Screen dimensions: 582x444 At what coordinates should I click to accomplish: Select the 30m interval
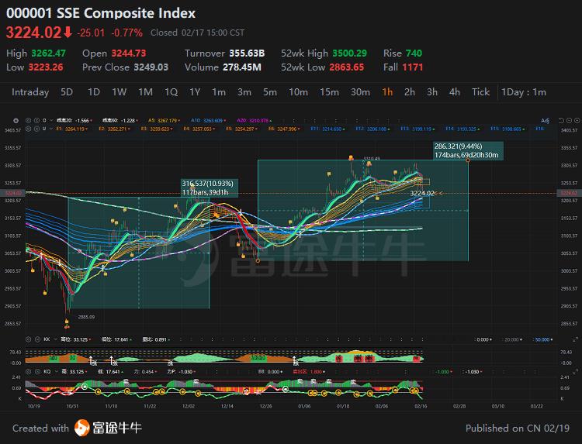(x=360, y=92)
